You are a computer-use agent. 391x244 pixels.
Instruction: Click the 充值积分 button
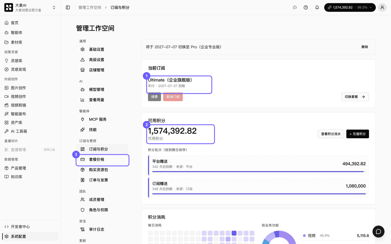tap(358, 134)
